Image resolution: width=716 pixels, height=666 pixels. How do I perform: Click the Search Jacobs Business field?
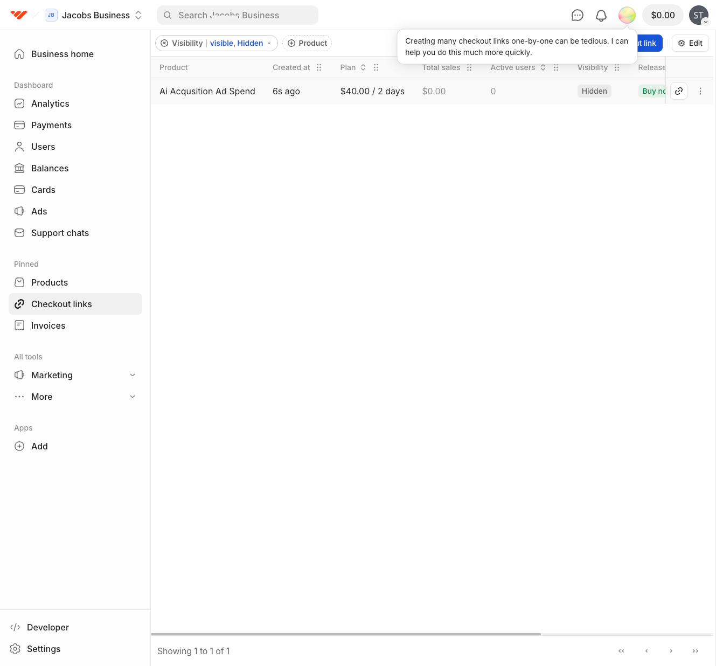click(x=238, y=15)
